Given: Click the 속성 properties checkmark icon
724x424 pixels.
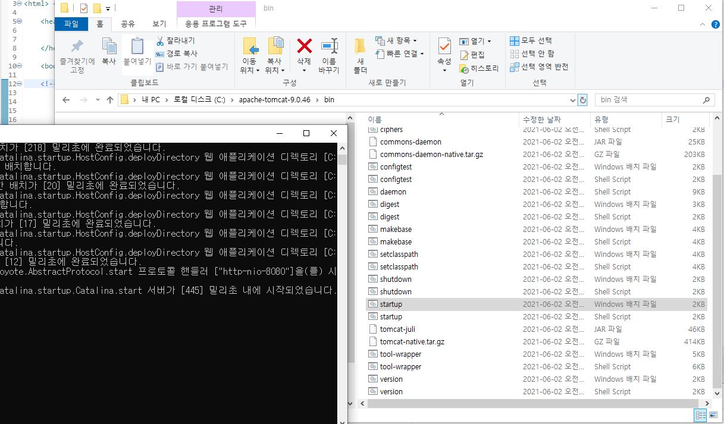Looking at the screenshot, I should click(x=444, y=46).
